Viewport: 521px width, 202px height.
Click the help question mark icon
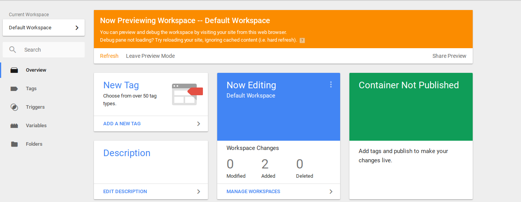click(302, 40)
